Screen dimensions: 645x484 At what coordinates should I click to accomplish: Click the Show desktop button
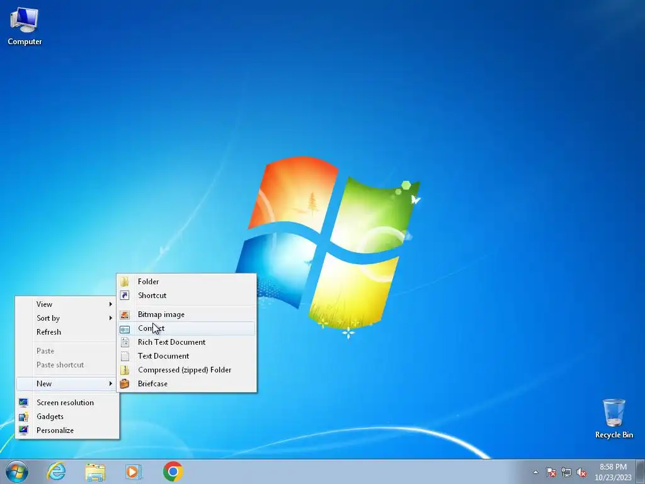coord(641,471)
